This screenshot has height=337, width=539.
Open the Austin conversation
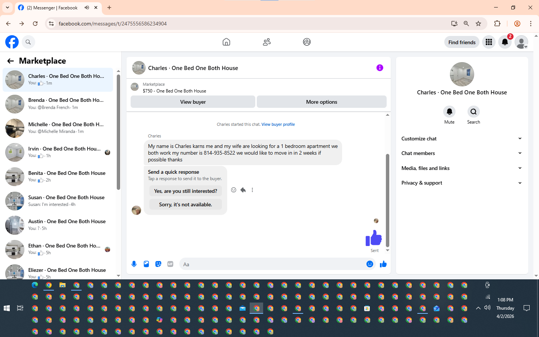click(58, 225)
